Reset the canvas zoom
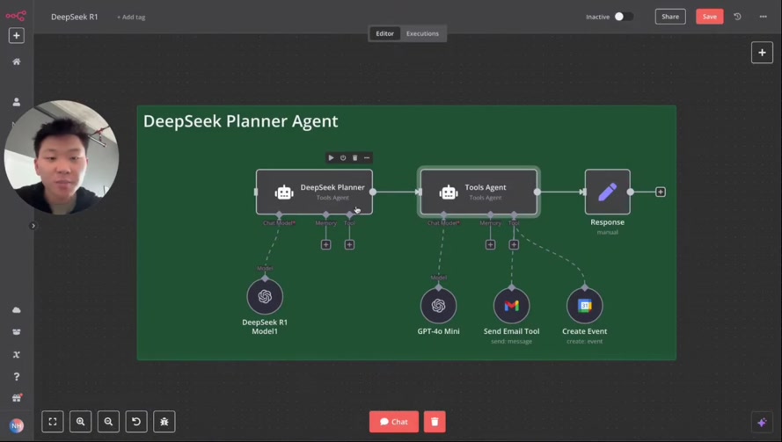The height and width of the screenshot is (442, 782). click(x=136, y=422)
